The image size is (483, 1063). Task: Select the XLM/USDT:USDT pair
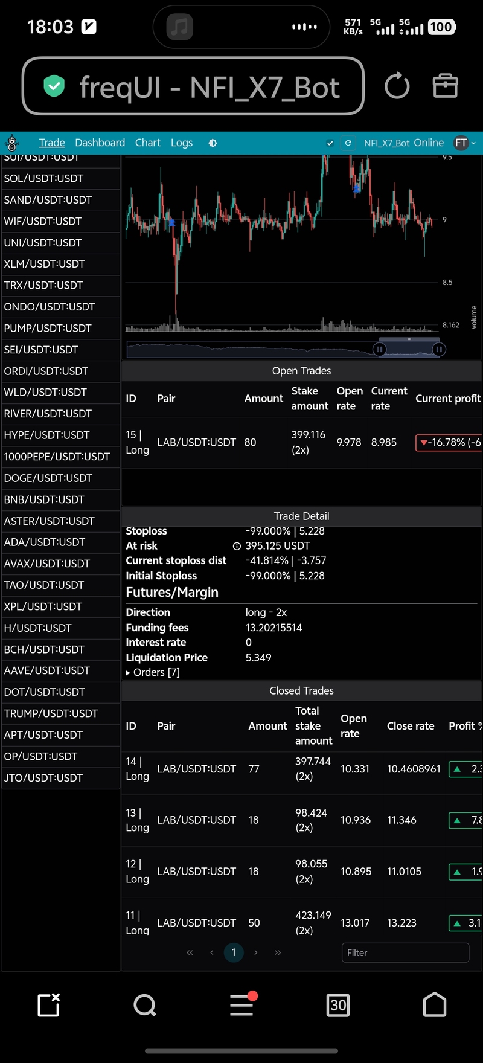pos(60,264)
